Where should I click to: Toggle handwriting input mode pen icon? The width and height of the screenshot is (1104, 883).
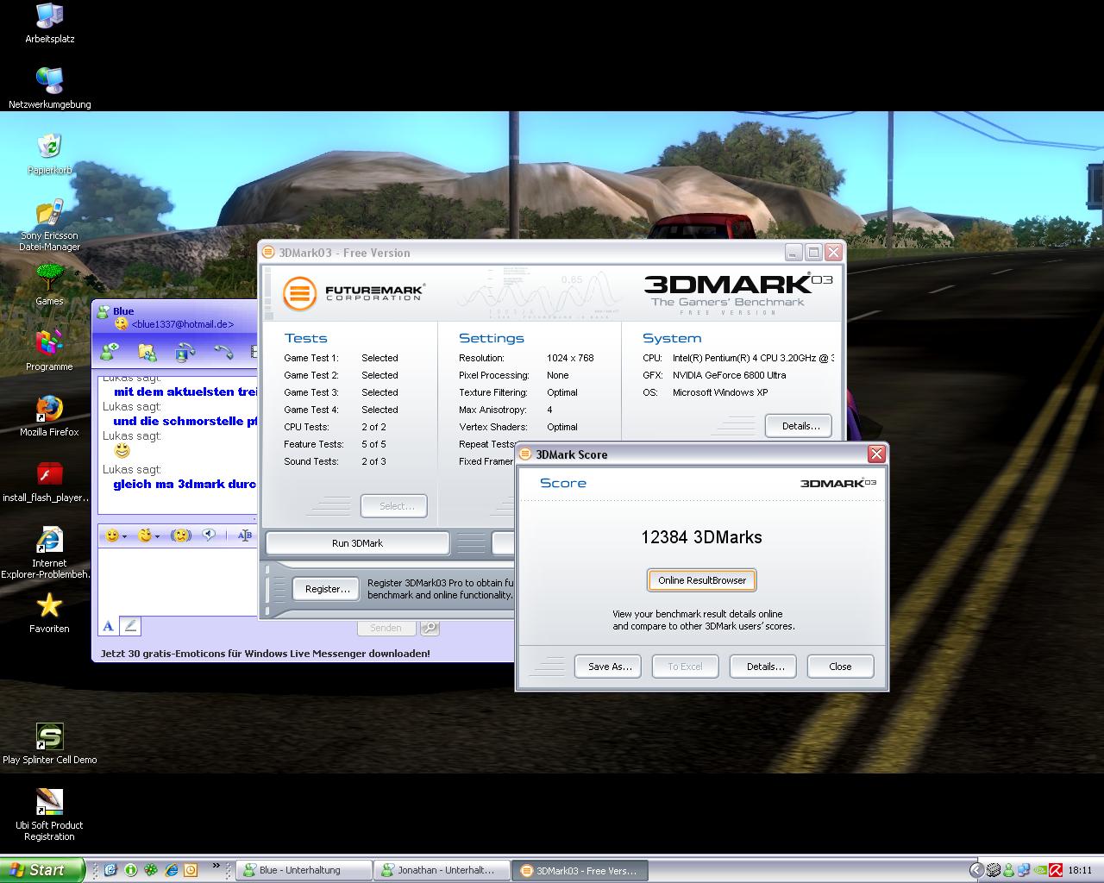coord(129,626)
